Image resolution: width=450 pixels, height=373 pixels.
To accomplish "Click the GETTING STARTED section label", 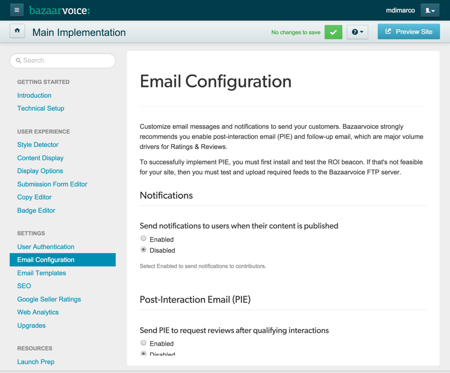I will coord(43,82).
